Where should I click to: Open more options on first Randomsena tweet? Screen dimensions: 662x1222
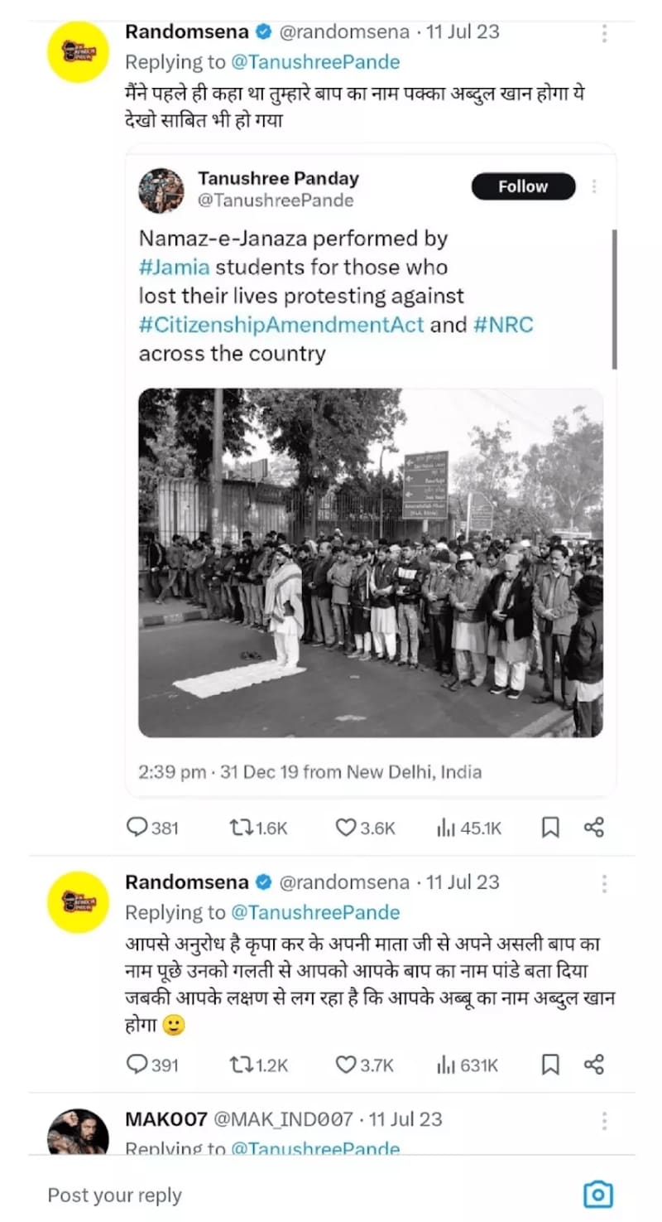(604, 33)
